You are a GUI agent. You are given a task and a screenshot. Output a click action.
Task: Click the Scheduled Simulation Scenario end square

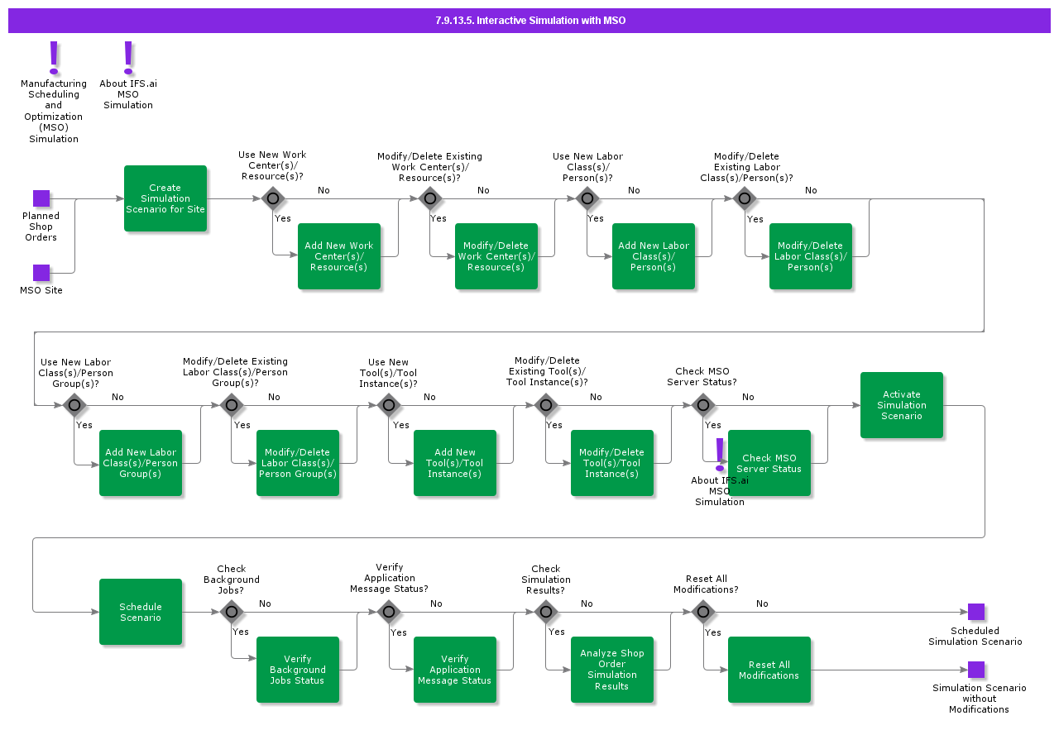tap(976, 612)
